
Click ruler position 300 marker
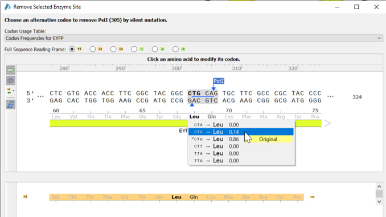(176, 68)
